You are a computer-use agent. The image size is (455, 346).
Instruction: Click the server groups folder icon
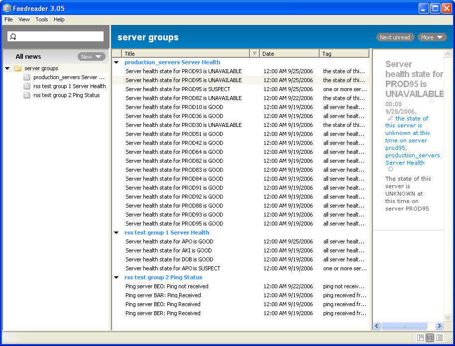pos(18,69)
